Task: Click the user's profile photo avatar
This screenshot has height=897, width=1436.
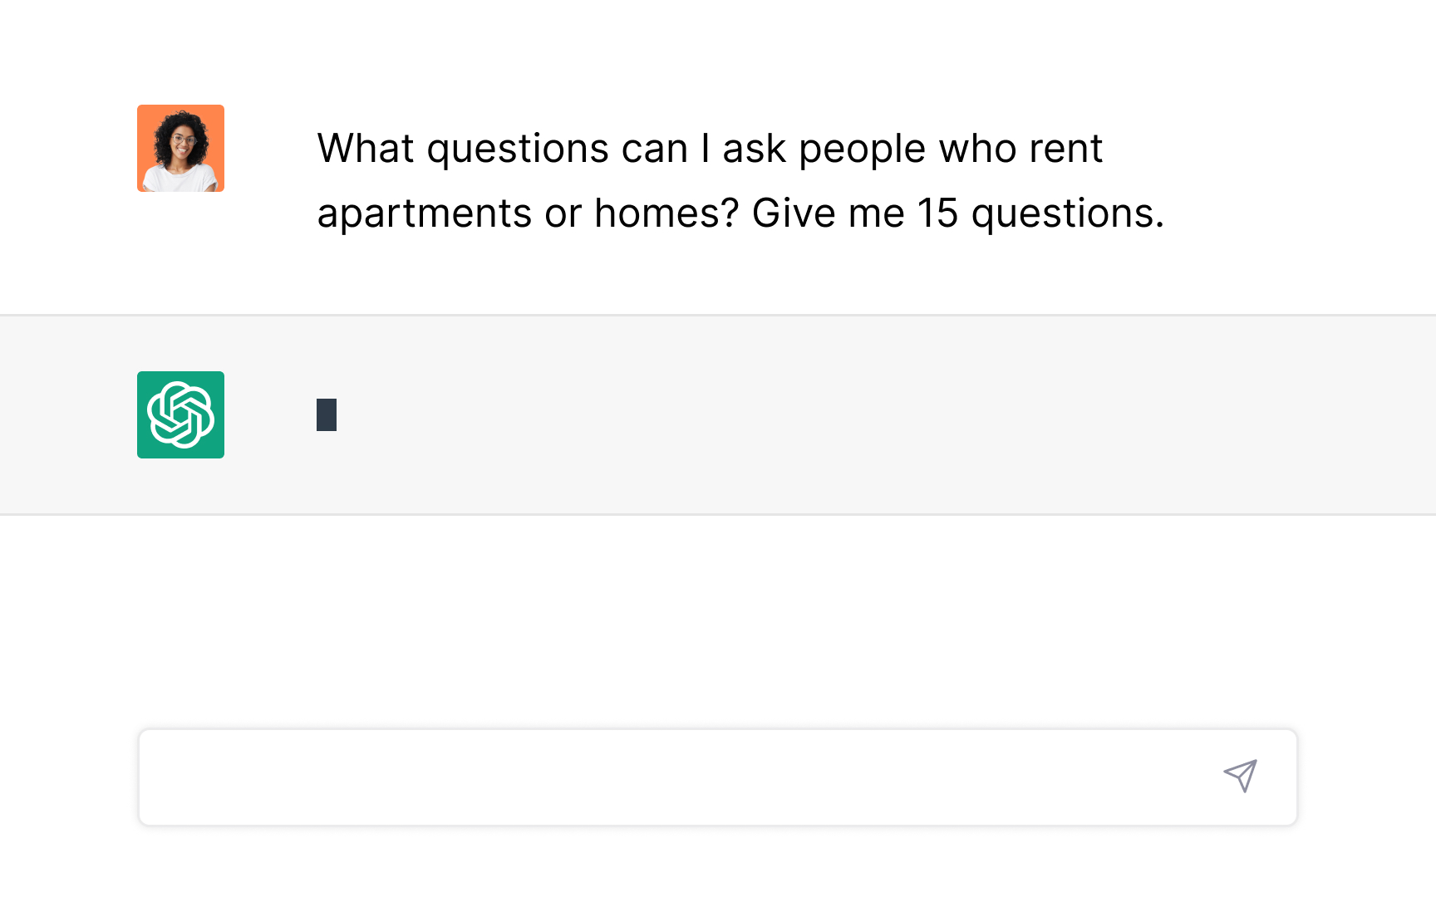Action: pyautogui.click(x=180, y=149)
